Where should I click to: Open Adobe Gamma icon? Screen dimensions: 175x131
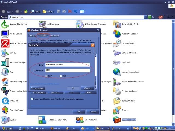point(5,34)
